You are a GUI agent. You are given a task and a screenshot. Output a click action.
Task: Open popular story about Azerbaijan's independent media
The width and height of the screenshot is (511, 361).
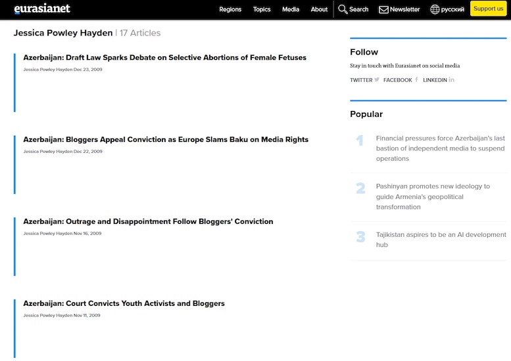440,148
